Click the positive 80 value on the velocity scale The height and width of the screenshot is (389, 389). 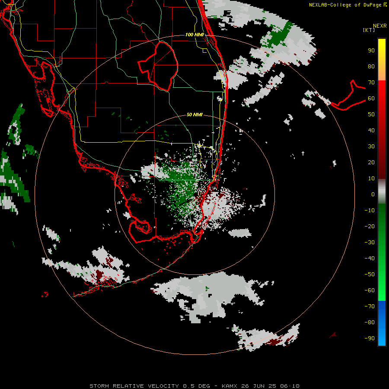click(371, 67)
